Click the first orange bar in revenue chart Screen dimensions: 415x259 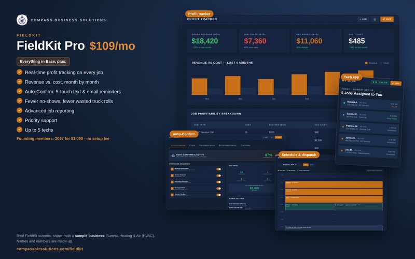199,87
